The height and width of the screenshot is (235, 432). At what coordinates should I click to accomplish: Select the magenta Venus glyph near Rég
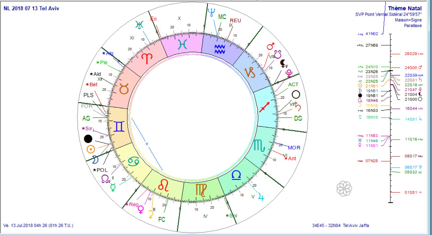click(140, 210)
